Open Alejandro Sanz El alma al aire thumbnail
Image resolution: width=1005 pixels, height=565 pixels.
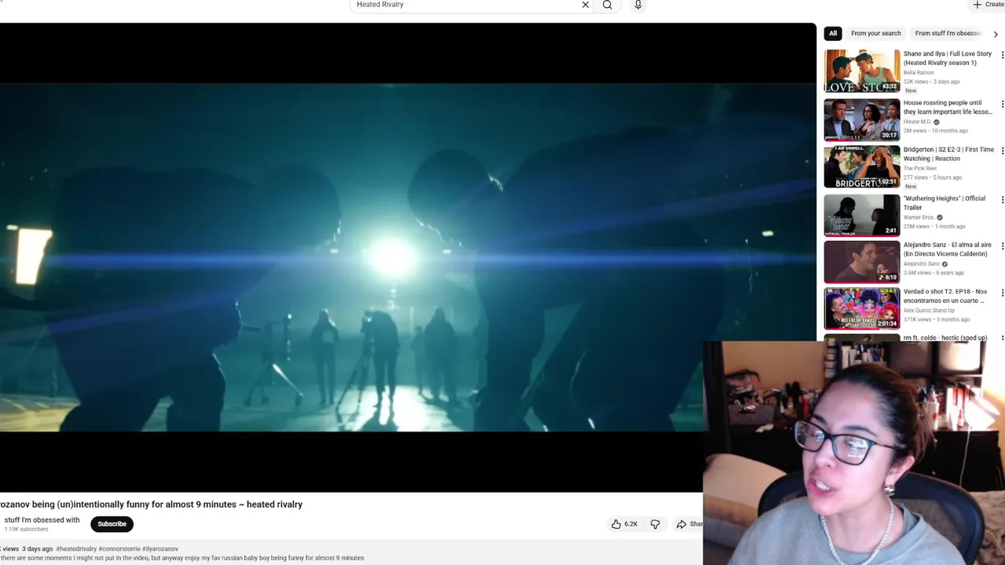[861, 261]
